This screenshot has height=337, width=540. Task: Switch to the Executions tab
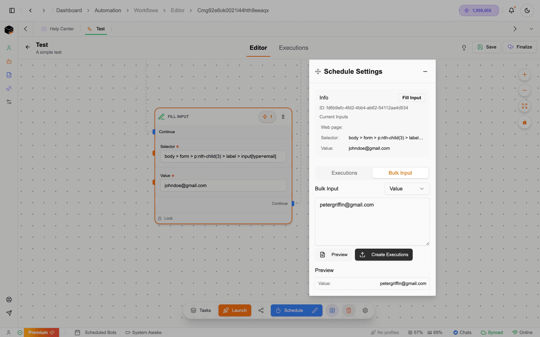[293, 48]
